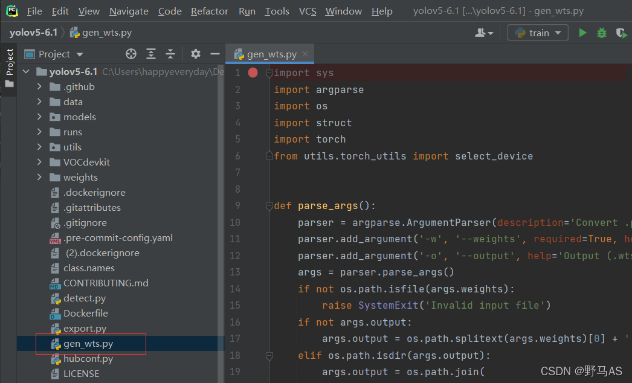Hide the Project tool window with minus icon

pos(214,54)
